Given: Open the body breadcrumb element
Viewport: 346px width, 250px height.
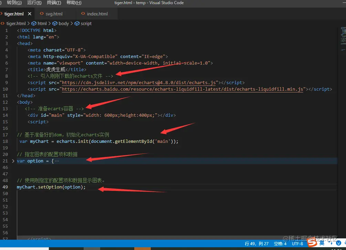Looking at the screenshot, I should (61, 23).
